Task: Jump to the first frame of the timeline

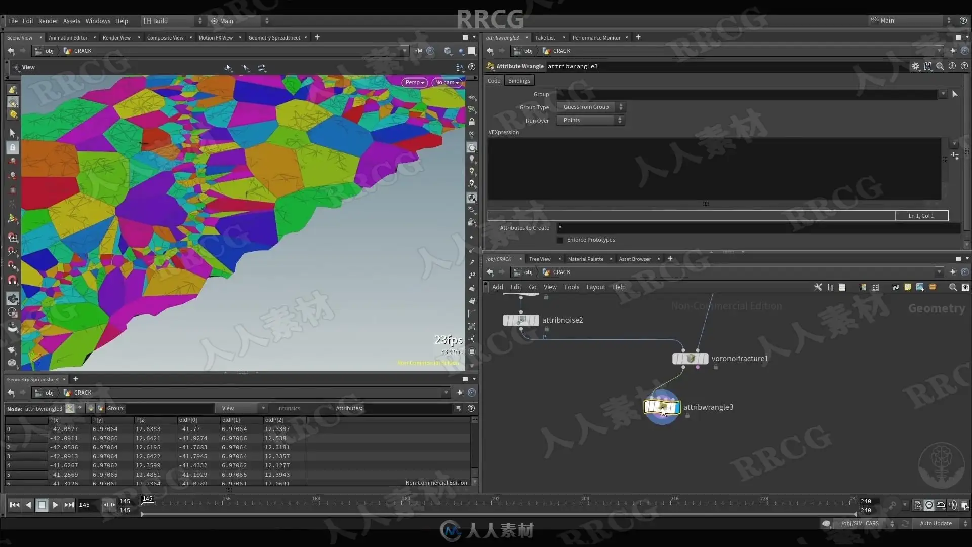Action: [x=14, y=505]
